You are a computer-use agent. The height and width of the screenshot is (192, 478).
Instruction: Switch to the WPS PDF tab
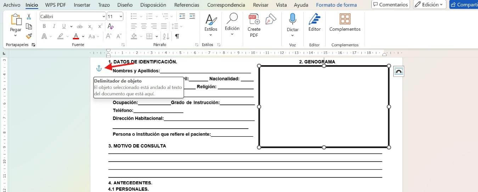[x=56, y=5]
